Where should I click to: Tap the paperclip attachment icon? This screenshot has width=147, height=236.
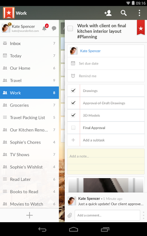[70, 216]
